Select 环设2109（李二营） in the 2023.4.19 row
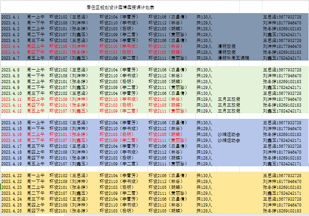Viewport: 309px width, 216px height. (117, 164)
